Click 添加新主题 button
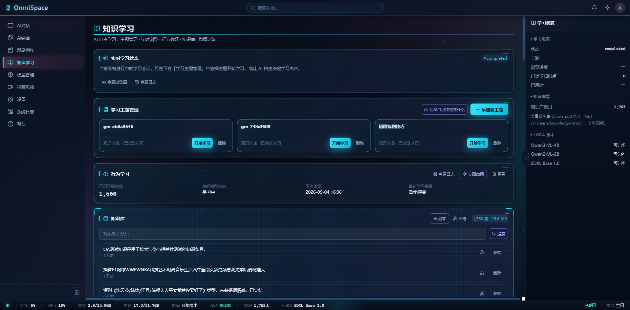 489,110
